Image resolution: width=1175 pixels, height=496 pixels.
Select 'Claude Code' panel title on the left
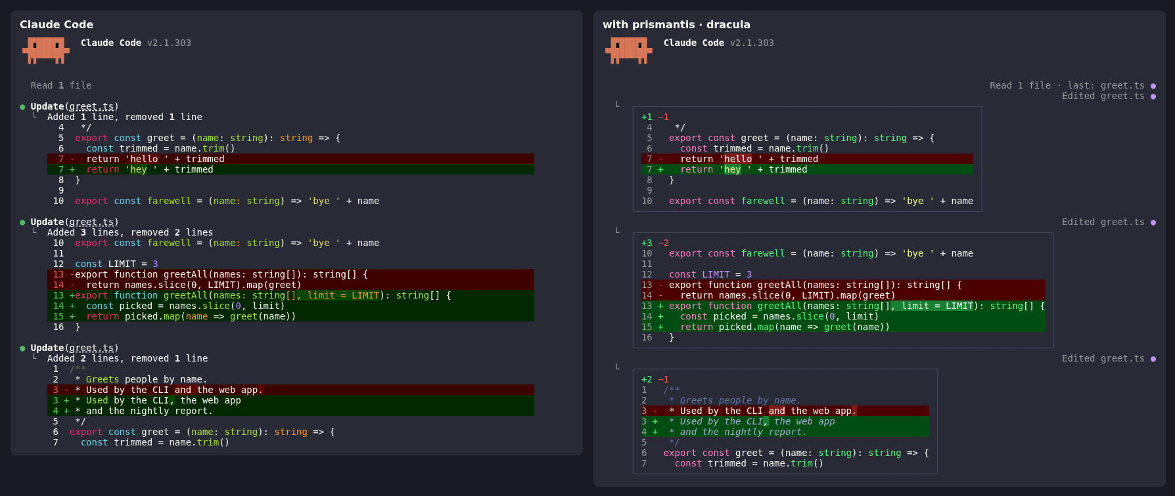(57, 24)
